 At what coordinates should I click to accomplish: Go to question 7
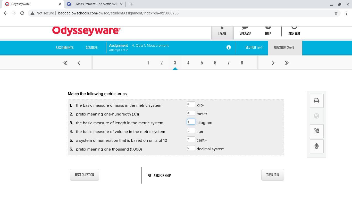coord(229,63)
